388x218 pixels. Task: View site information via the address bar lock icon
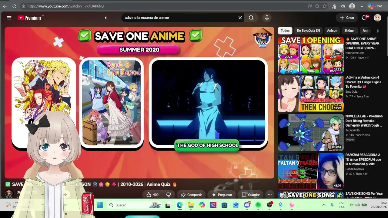click(x=23, y=6)
